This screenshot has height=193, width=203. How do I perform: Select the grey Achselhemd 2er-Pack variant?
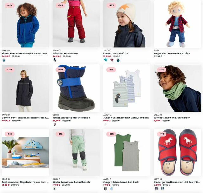[106, 189]
